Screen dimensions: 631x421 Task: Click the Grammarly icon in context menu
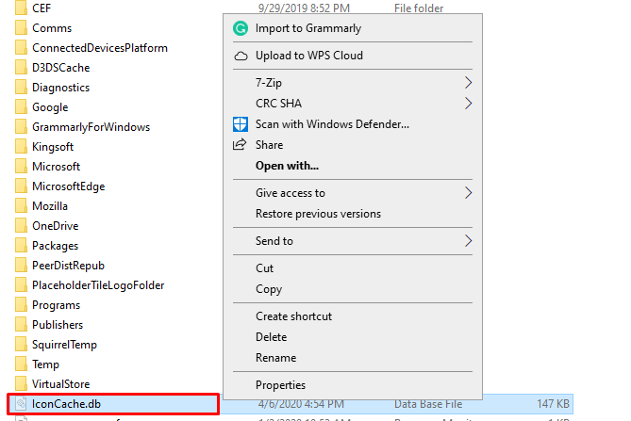pos(239,28)
